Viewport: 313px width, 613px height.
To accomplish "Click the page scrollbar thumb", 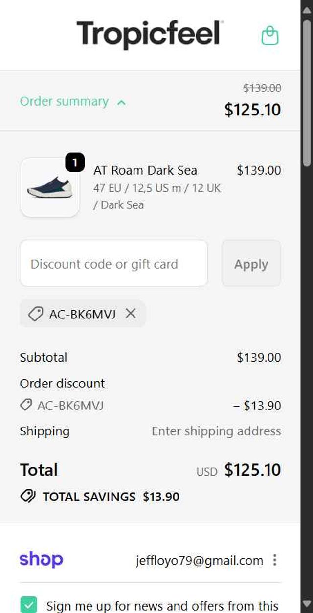I will [307, 93].
